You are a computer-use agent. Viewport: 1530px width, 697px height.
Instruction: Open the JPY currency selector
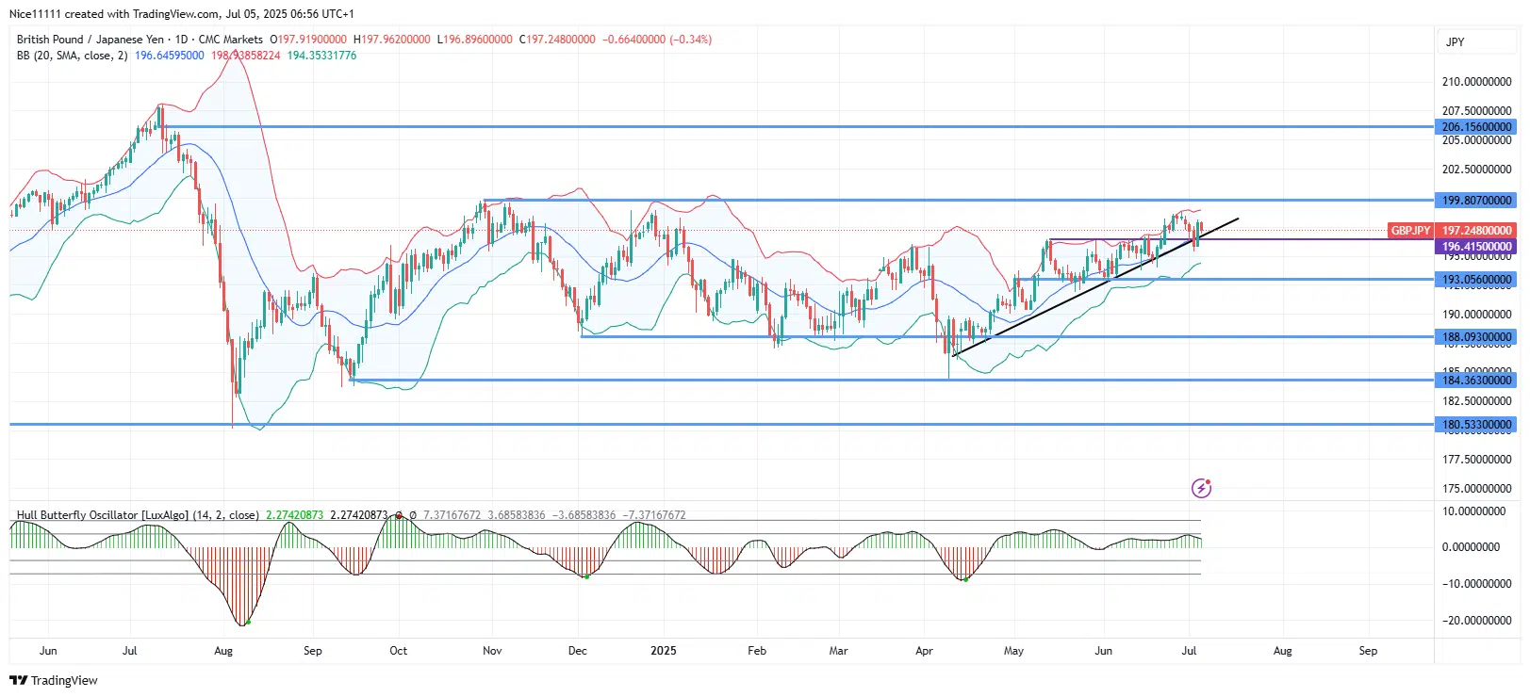[1455, 42]
